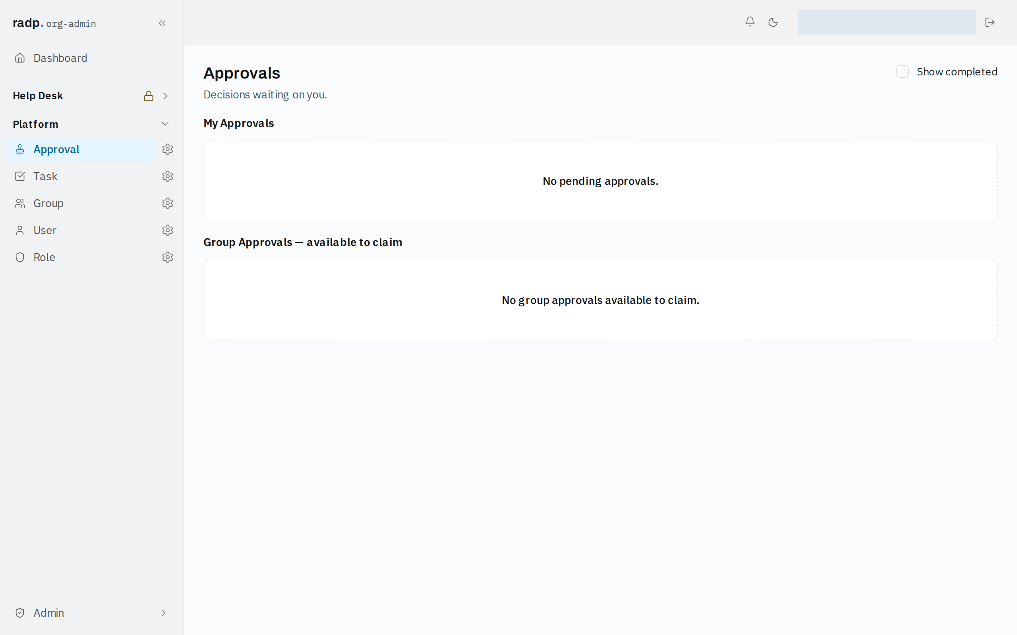Click the Approvals page title

[242, 73]
